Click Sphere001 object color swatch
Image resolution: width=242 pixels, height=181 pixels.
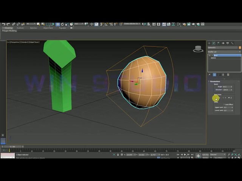240,48
